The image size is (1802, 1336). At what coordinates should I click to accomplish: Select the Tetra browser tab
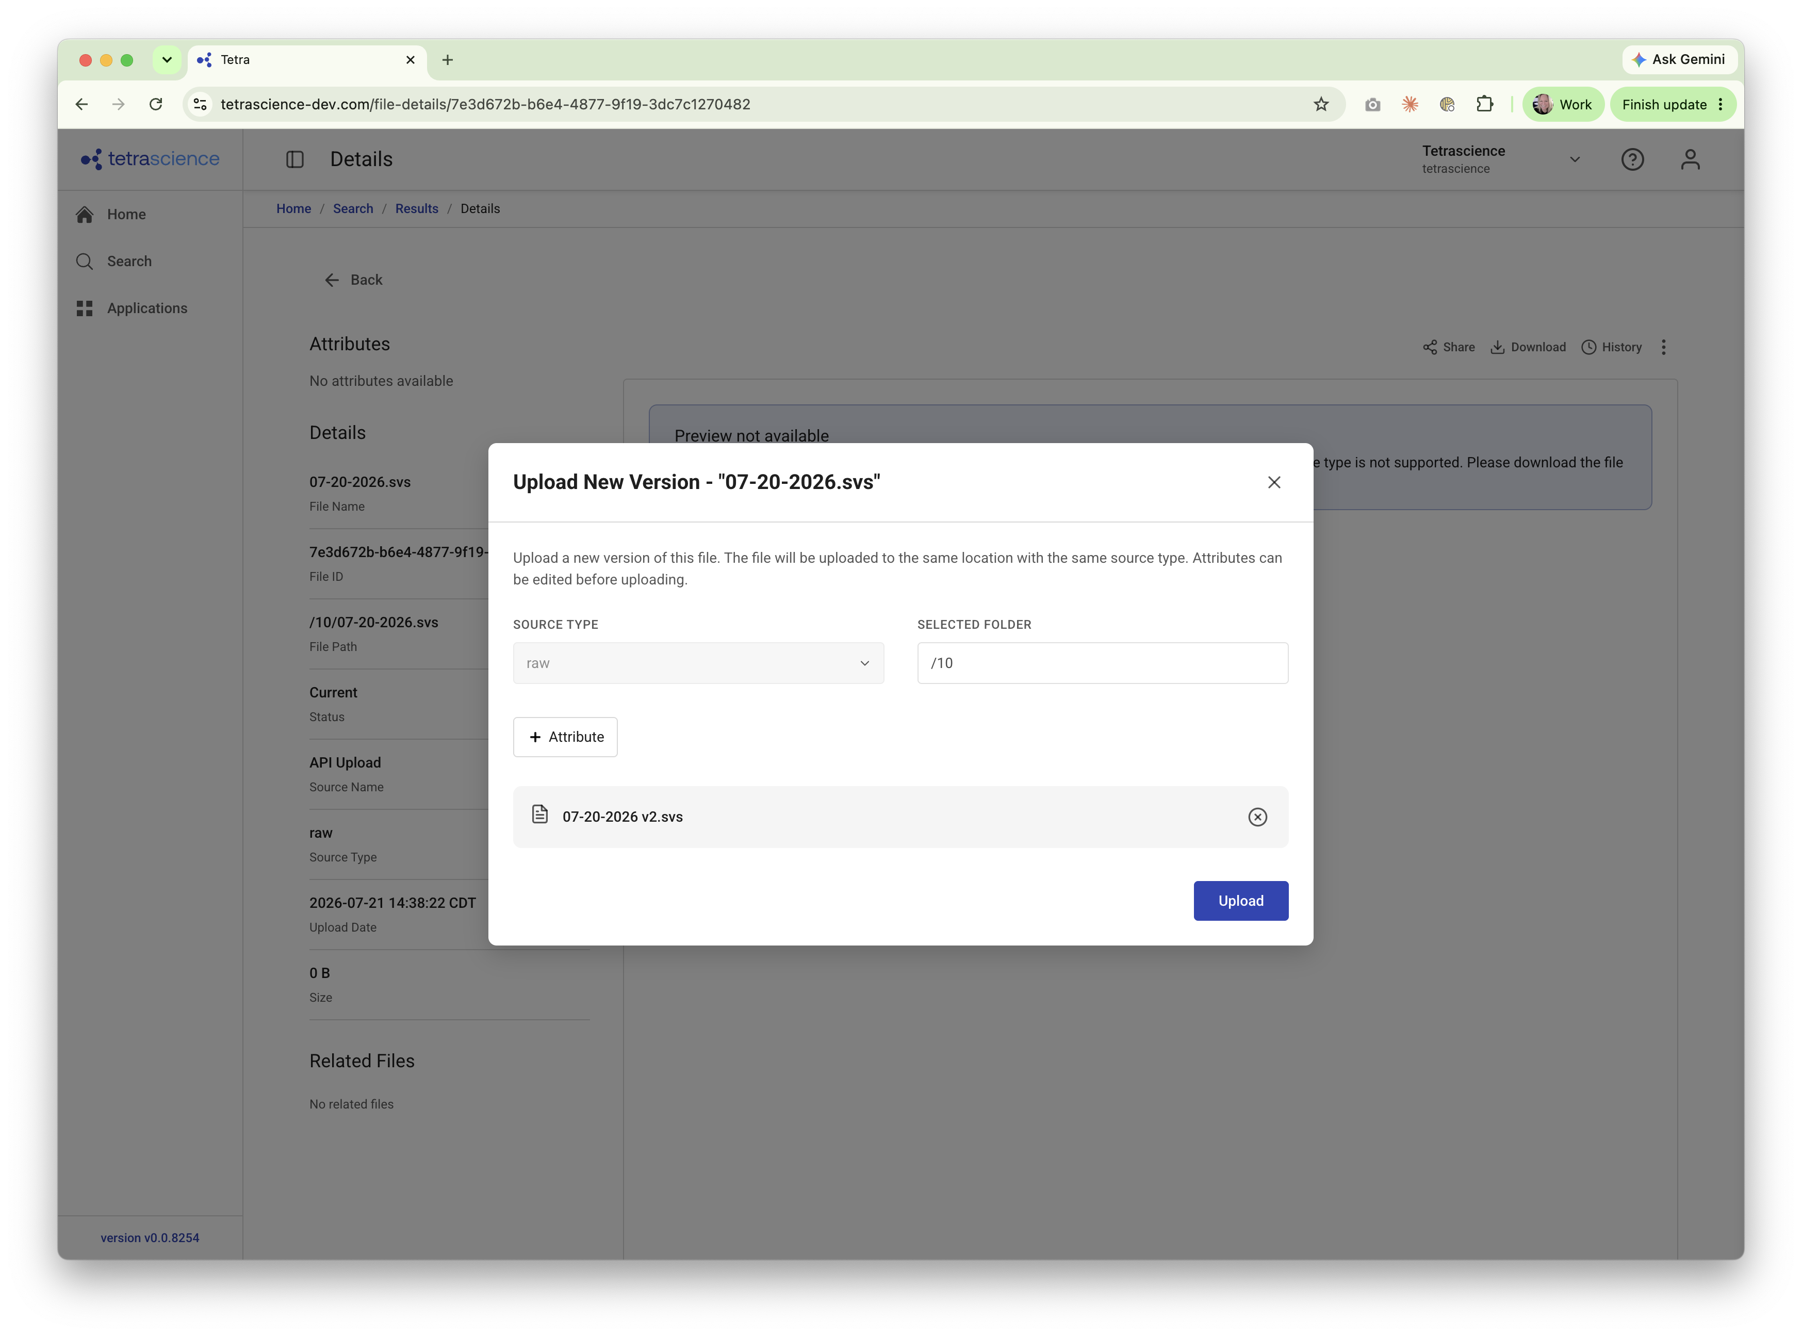[307, 60]
